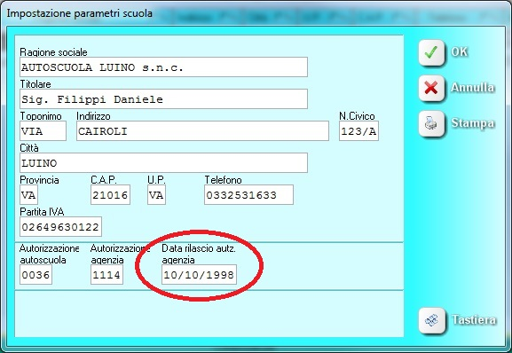Screen dimensions: 512x353
Task: Open the Tastiera keyboard icon
Action: [x=431, y=320]
